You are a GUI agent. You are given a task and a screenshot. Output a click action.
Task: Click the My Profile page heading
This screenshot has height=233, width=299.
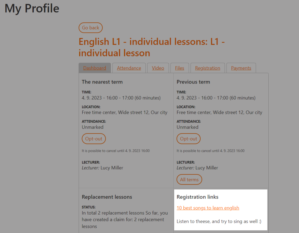point(32,8)
